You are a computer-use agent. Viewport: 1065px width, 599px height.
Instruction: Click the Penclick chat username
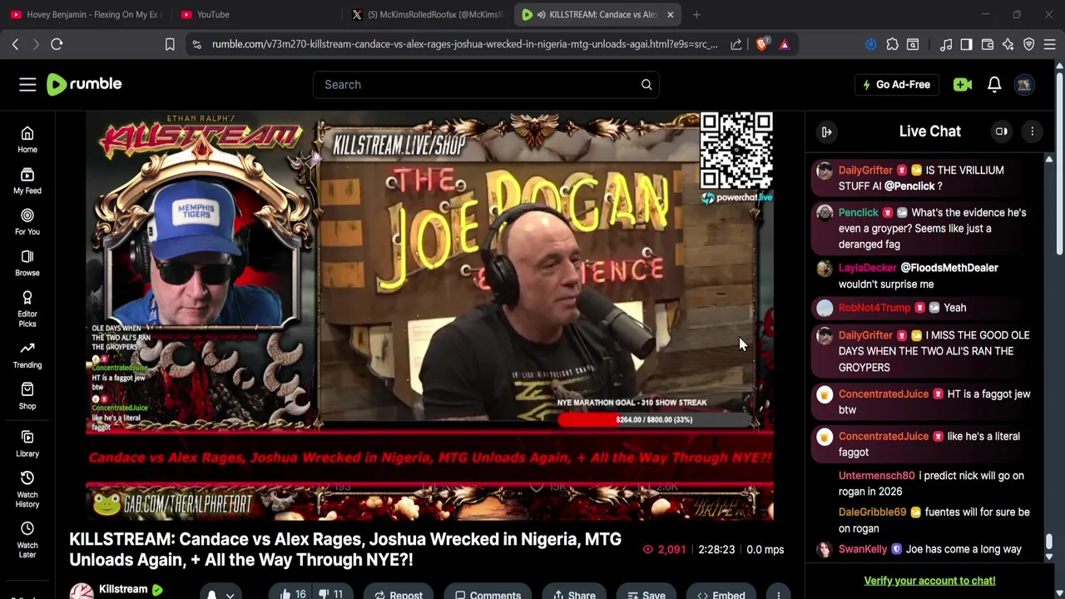(858, 212)
